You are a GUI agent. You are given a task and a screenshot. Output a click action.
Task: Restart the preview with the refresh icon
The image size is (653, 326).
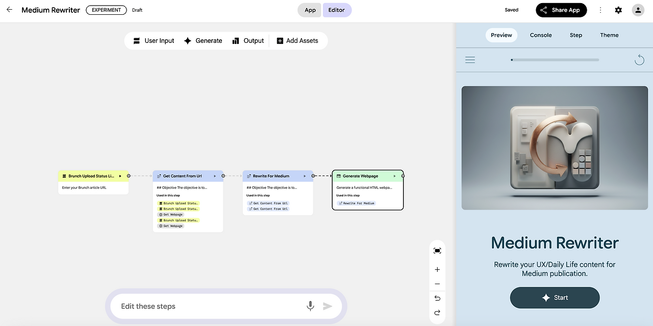pos(639,60)
